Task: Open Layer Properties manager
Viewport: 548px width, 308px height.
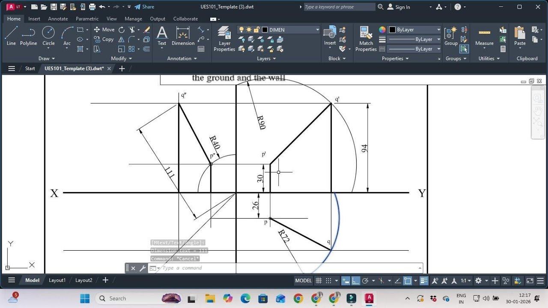Action: [x=224, y=38]
